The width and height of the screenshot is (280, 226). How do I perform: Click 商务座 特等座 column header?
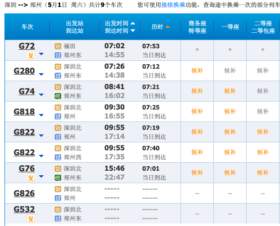[x=197, y=27]
